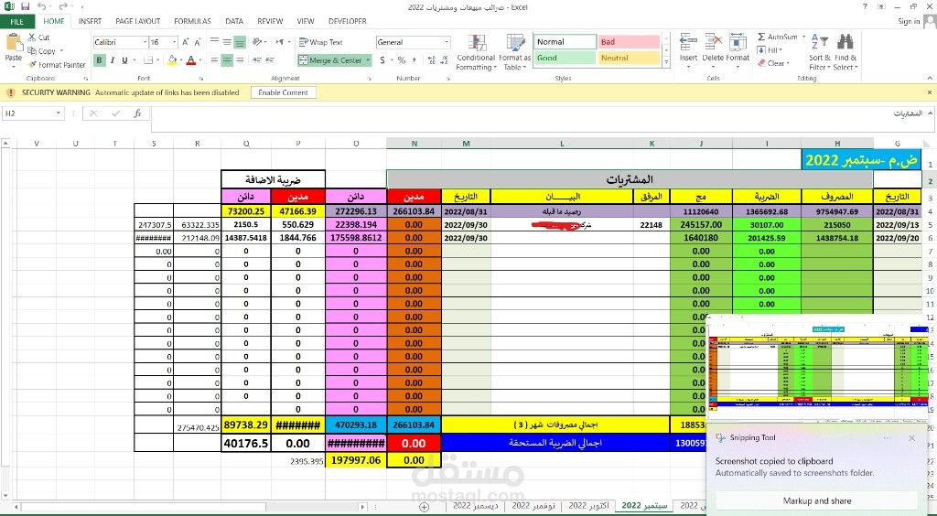Open sheet tab اكتوبر 2022
This screenshot has height=516, width=937.
[x=588, y=506]
